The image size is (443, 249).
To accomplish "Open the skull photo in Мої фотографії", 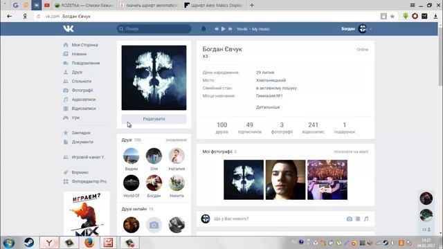I will point(244,180).
